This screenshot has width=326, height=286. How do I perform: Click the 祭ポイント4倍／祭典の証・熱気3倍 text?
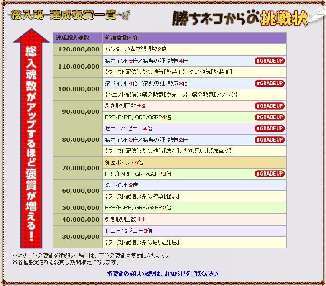pos(146,83)
